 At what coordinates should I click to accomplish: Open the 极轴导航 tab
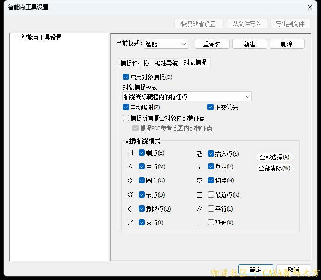(166, 63)
